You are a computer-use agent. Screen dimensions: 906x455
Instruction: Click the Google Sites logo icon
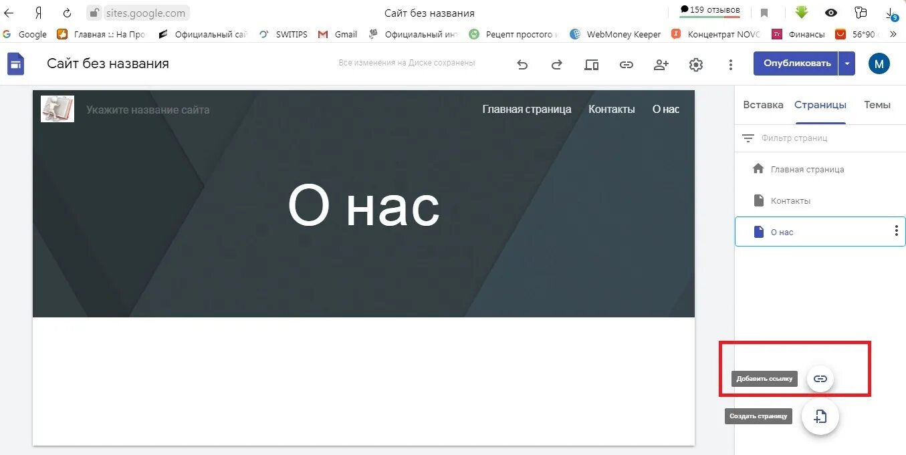click(15, 64)
